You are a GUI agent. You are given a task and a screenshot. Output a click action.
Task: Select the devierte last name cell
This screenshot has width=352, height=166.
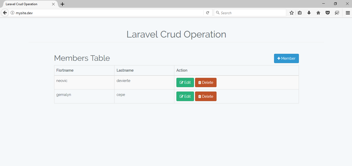coord(144,82)
